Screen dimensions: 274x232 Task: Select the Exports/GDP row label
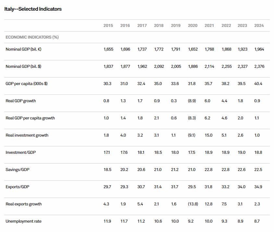tap(18, 187)
